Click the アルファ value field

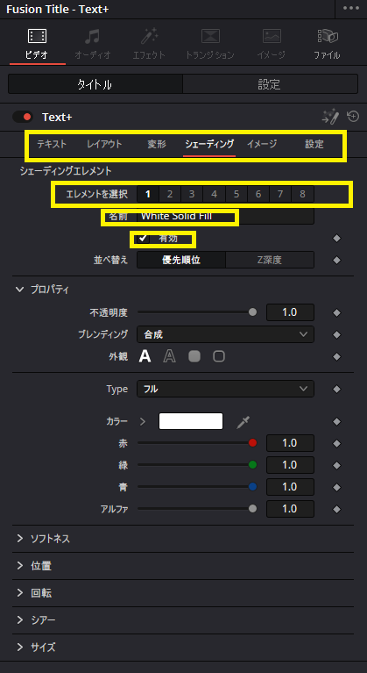[290, 509]
